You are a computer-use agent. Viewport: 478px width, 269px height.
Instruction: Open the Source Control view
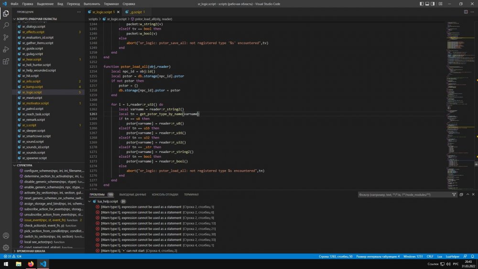point(6,37)
